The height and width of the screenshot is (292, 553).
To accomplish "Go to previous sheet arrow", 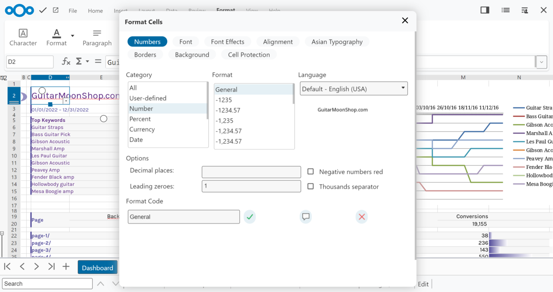I will click(22, 267).
